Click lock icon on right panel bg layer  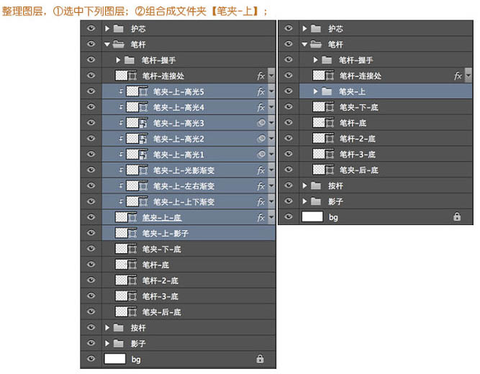[457, 216]
